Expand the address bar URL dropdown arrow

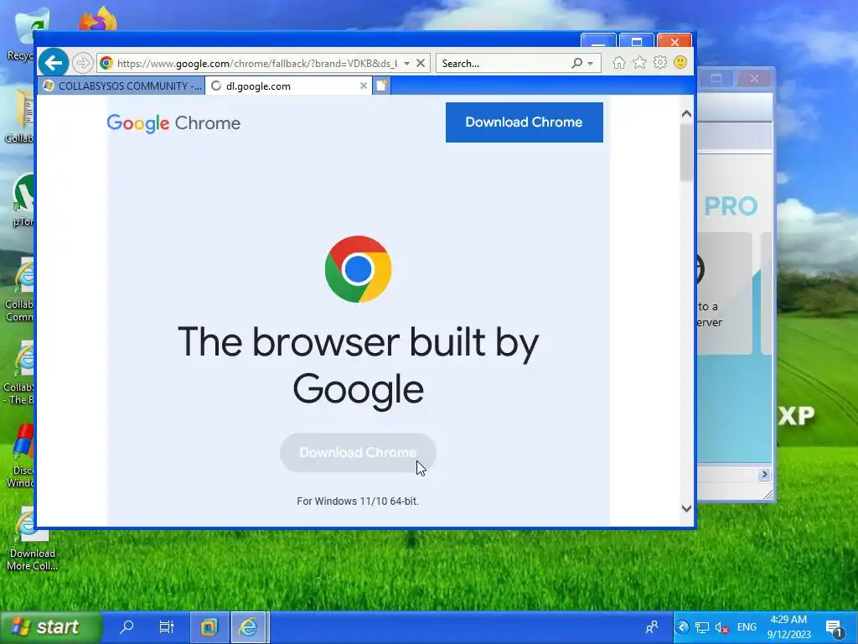tap(406, 64)
